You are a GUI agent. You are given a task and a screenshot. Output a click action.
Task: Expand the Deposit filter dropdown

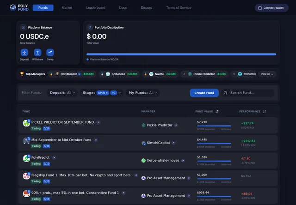click(x=62, y=93)
